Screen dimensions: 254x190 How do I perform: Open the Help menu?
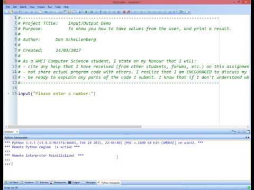click(66, 7)
